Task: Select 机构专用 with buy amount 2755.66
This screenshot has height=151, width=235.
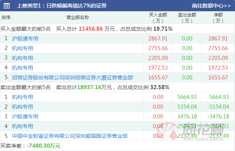Action: tap(23, 48)
